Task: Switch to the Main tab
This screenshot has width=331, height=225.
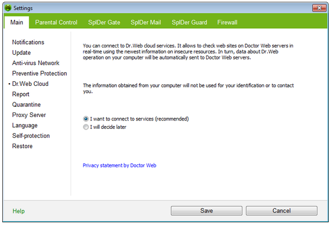Action: pos(17,22)
